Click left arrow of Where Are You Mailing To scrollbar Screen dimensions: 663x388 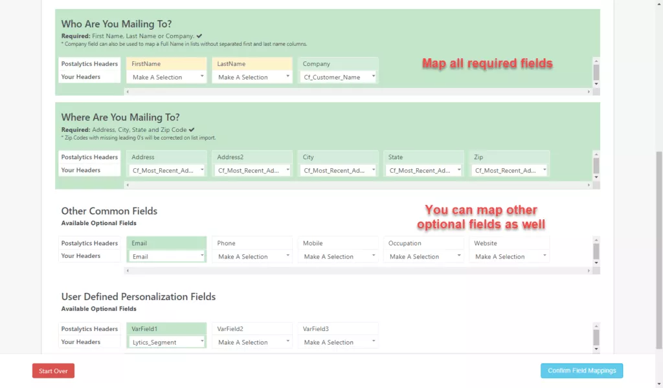click(128, 185)
